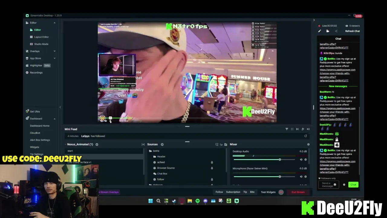Expand the App Store sidebar group
This screenshot has width=387, height=218.
coord(54,58)
